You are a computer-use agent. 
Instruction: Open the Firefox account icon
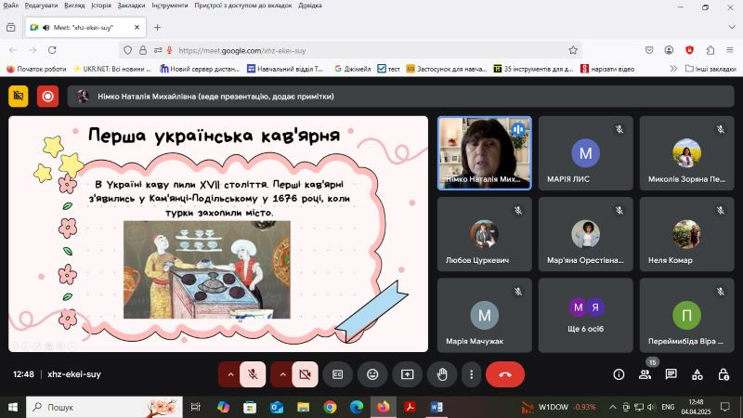(x=669, y=50)
